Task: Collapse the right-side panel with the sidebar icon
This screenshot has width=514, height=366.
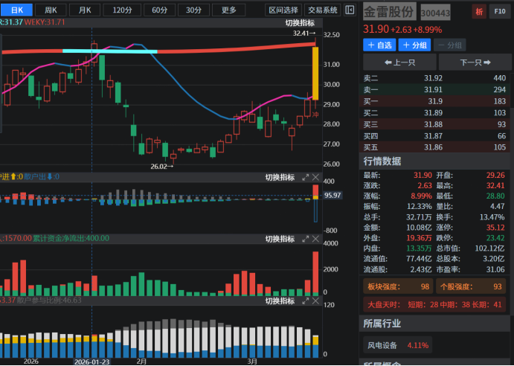Action: [x=350, y=10]
